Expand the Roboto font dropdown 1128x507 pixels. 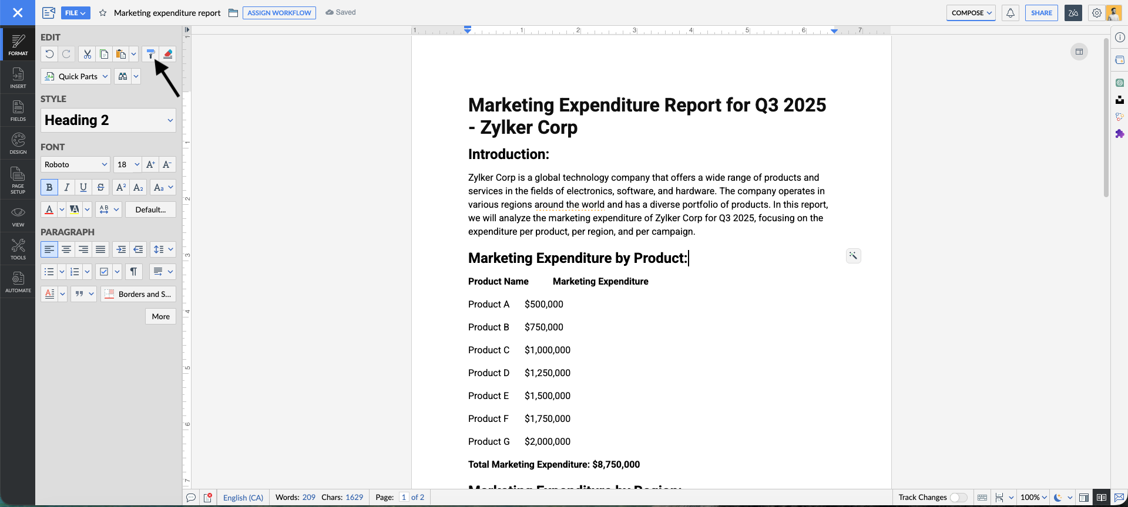click(75, 164)
